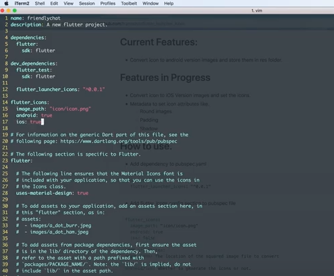Click the green zoom window button
This screenshot has width=334, height=276.
pos(15,11)
